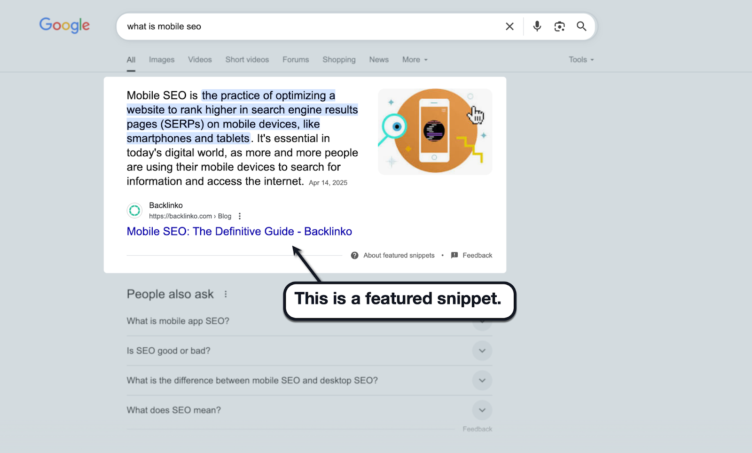The width and height of the screenshot is (752, 453).
Task: Open search by image camera icon
Action: (559, 26)
